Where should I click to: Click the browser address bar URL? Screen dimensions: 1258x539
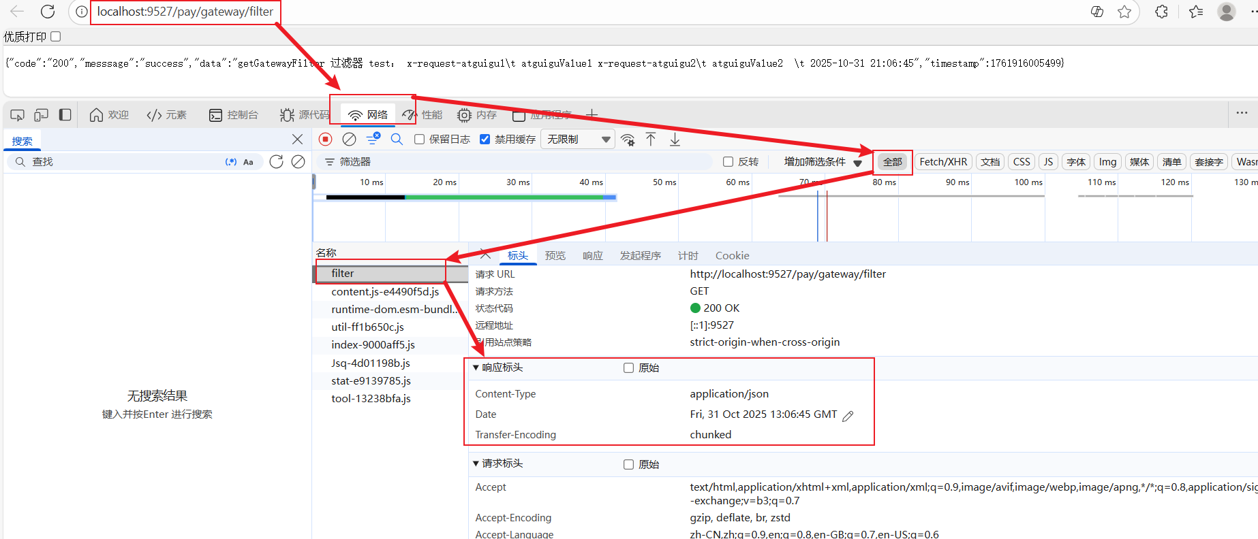185,12
